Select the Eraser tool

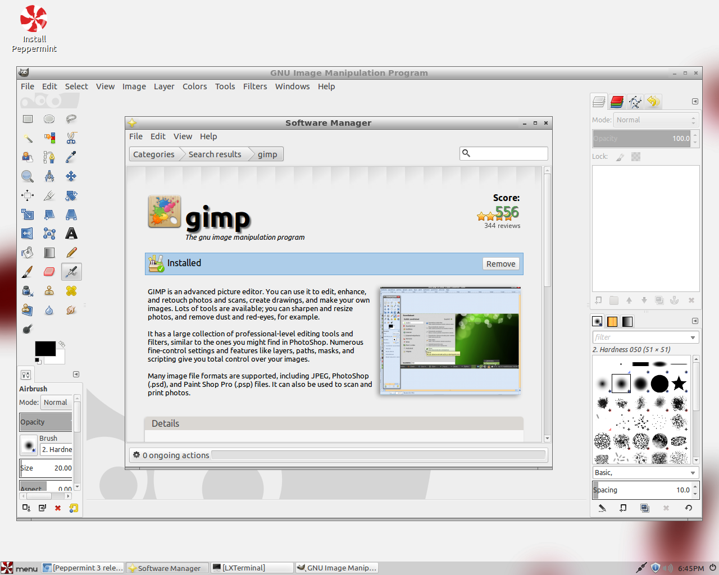49,271
